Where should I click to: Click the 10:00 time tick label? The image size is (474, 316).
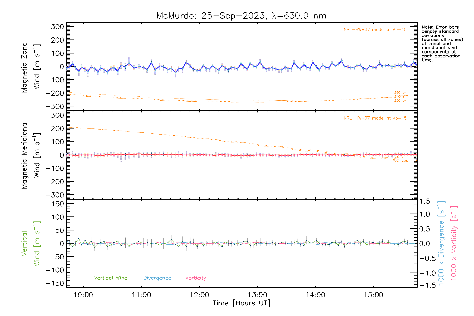83,295
